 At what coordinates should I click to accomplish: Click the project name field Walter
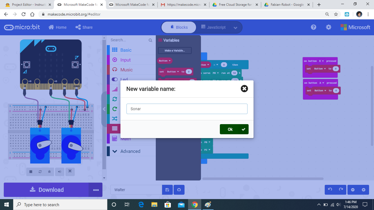(x=136, y=190)
